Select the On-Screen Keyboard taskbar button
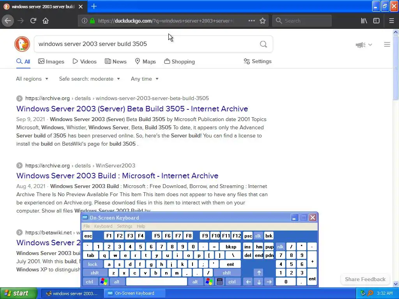The height and width of the screenshot is (299, 399). click(x=134, y=293)
